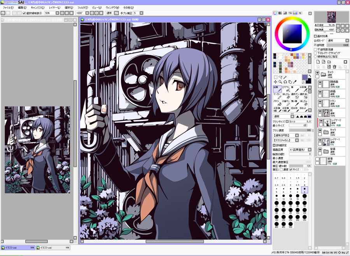Adjust the ブラシ濃度 density slider
350x256 pixels.
pos(300,130)
